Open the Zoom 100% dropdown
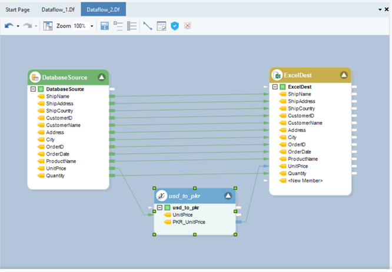This screenshot has width=392, height=272. tap(92, 26)
